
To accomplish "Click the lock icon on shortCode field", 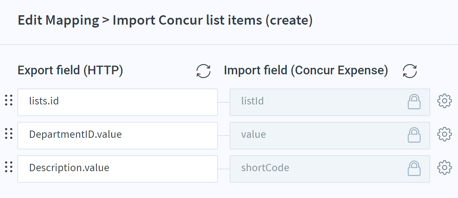I will pos(414,168).
